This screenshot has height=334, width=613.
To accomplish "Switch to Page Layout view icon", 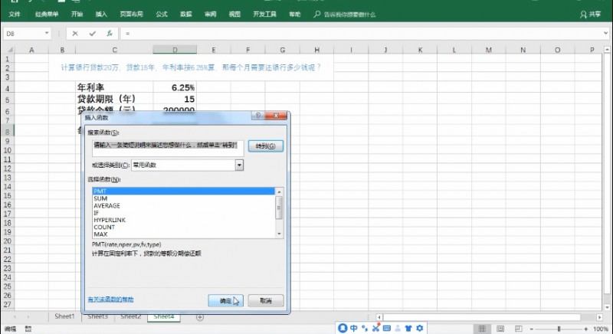I will (500, 329).
